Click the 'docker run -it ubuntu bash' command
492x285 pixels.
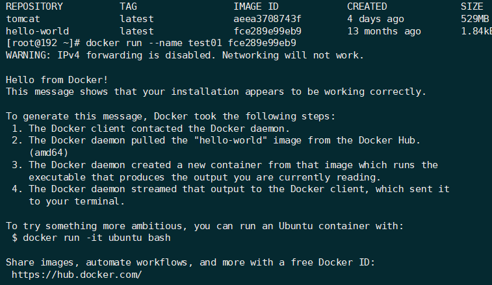tap(97, 238)
